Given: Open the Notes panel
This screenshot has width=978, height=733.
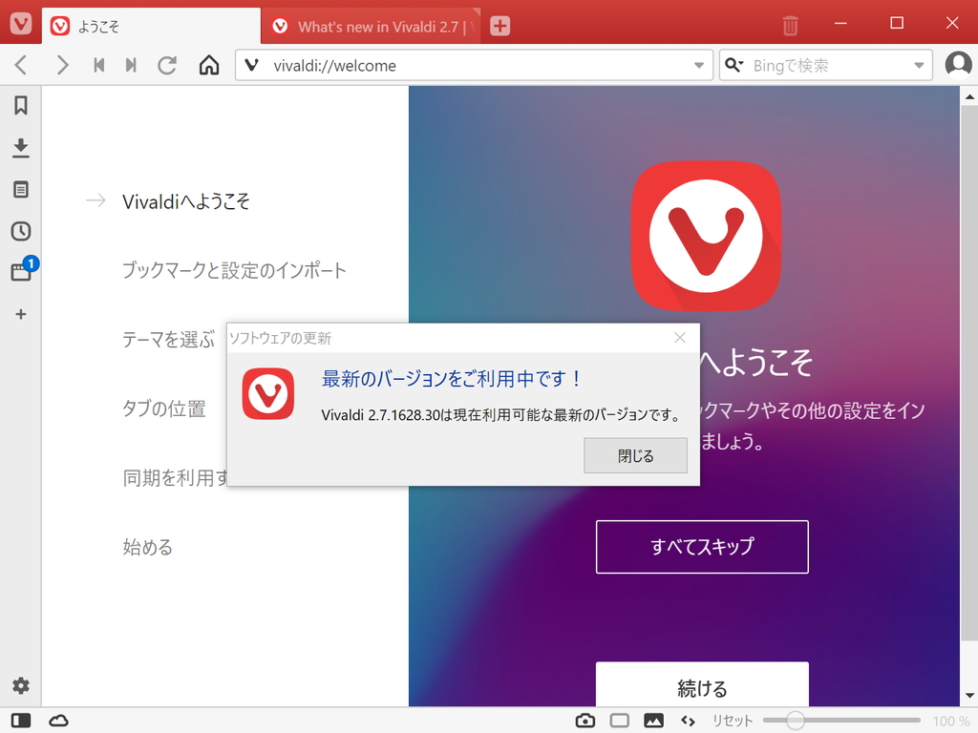Looking at the screenshot, I should coord(21,189).
